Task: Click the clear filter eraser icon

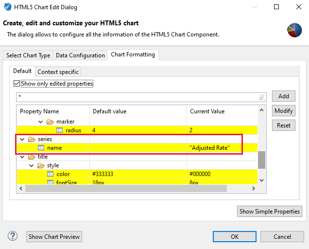Action: tap(262, 97)
